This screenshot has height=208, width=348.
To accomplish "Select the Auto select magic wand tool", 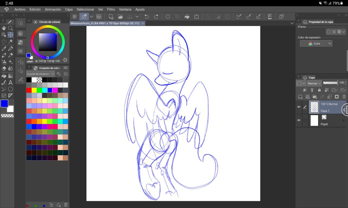I will [x=11, y=41].
